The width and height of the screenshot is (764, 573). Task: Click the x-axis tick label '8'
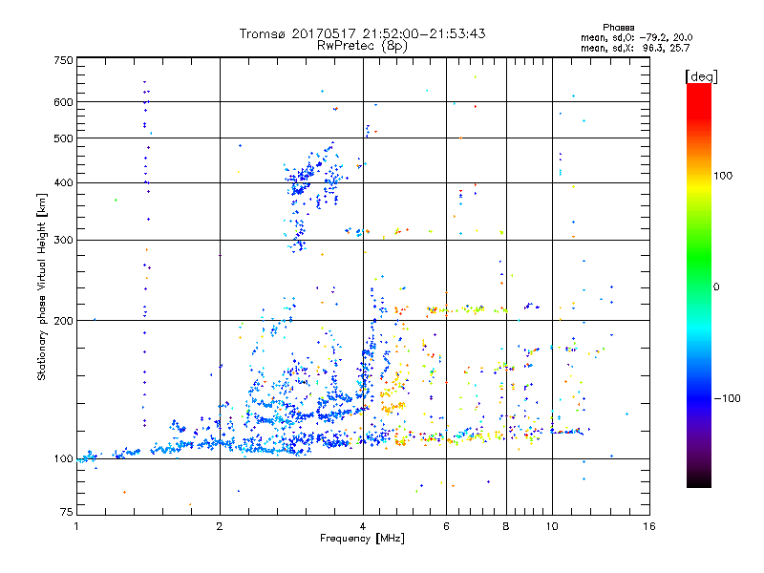(x=506, y=526)
